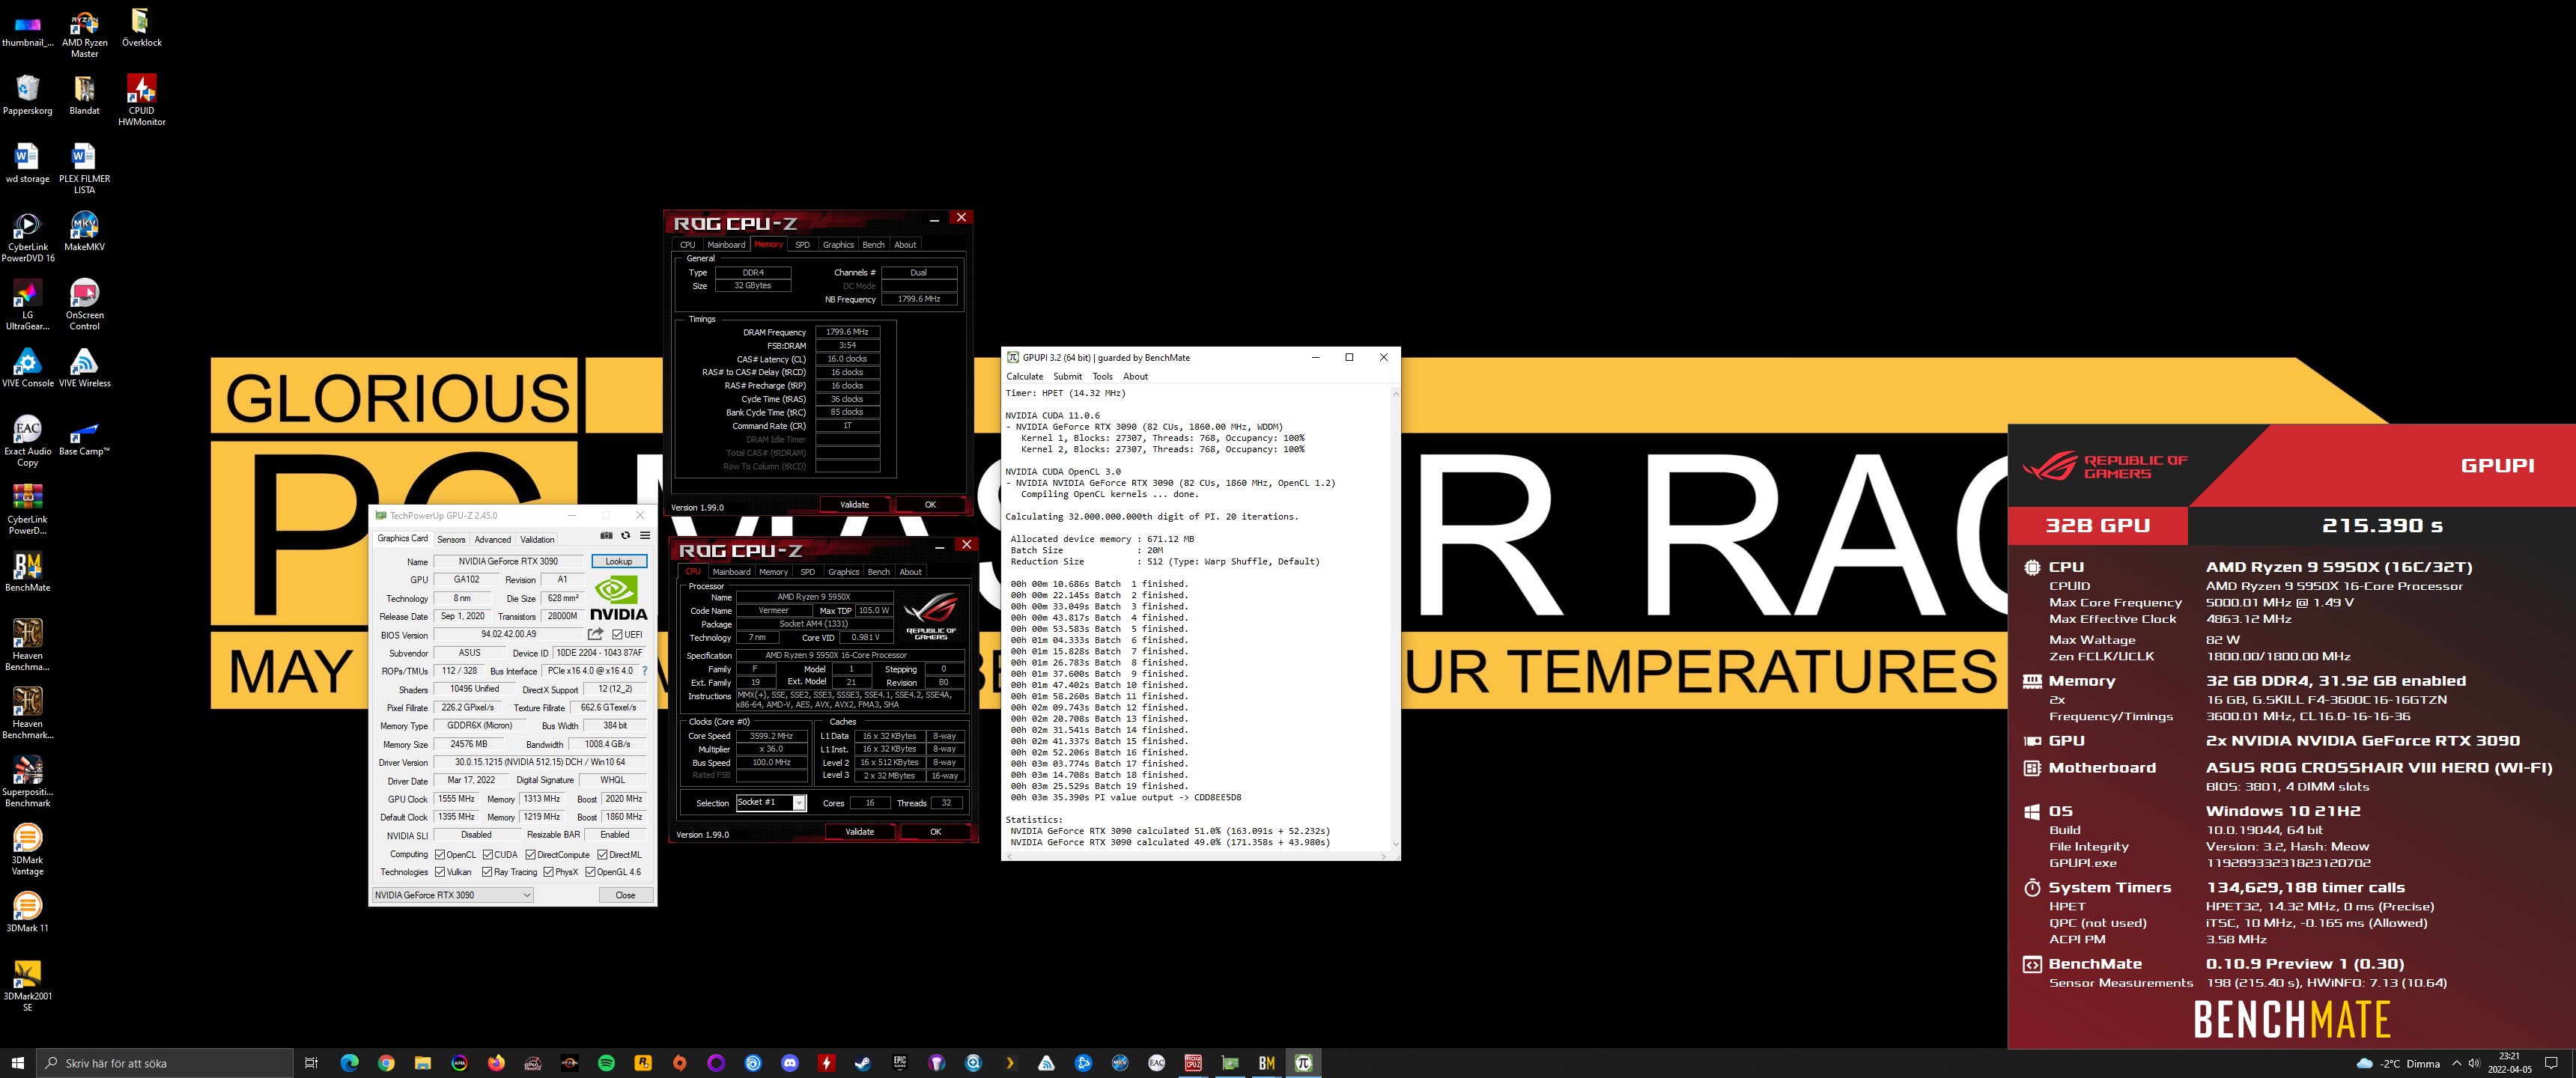
Task: Click Validate in the lower CPU-Z window
Action: click(860, 831)
